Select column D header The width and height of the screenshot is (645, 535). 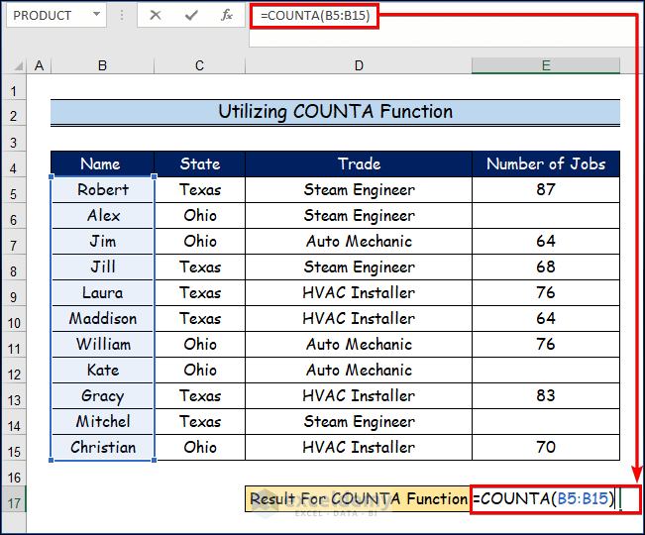click(x=359, y=65)
